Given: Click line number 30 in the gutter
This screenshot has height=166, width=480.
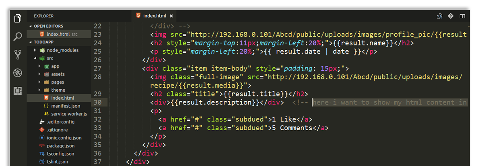Looking at the screenshot, I should click(x=97, y=102).
